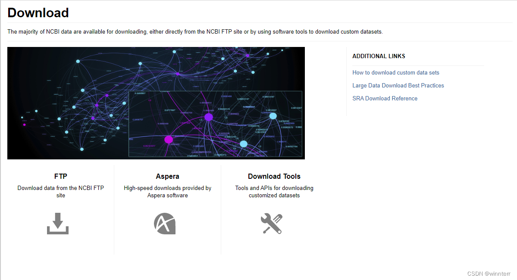Open How to download custom data sets
The width and height of the screenshot is (517, 280).
pos(396,72)
